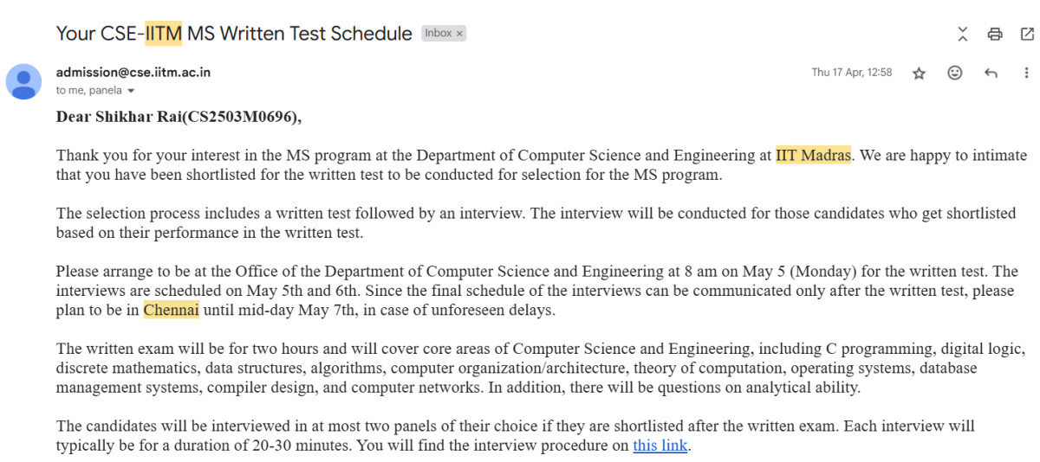Screen dimensions: 1040x462
Task: Open the three-dot More options menu
Action: pyautogui.click(x=1027, y=73)
